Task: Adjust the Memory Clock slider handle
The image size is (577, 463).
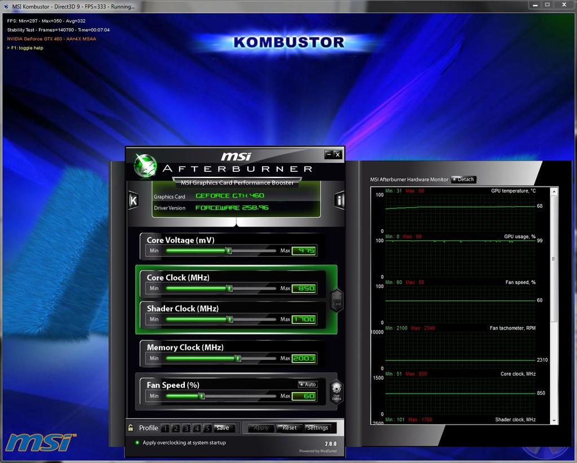Action: click(x=238, y=358)
